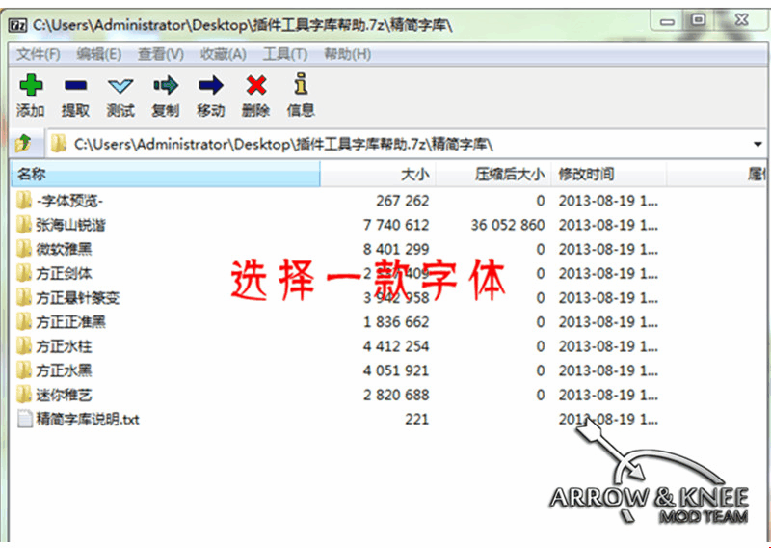Viewport: 771px width, 548px height.
Task: Open the 文件(F) menu
Action: tap(39, 54)
